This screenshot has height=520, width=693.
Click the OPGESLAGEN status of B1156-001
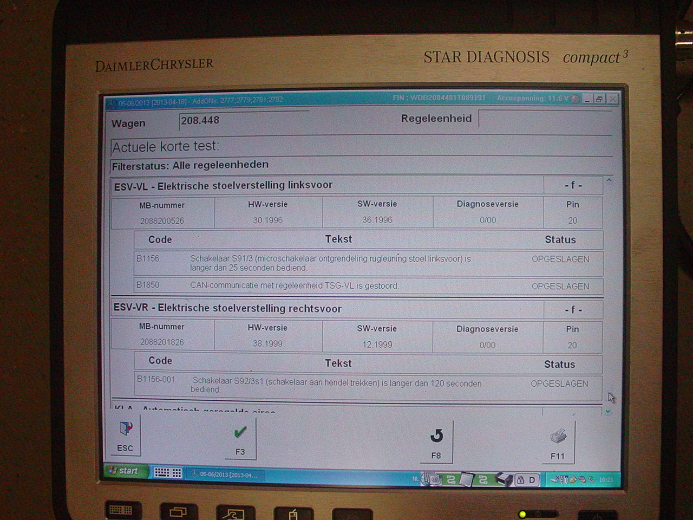point(559,383)
